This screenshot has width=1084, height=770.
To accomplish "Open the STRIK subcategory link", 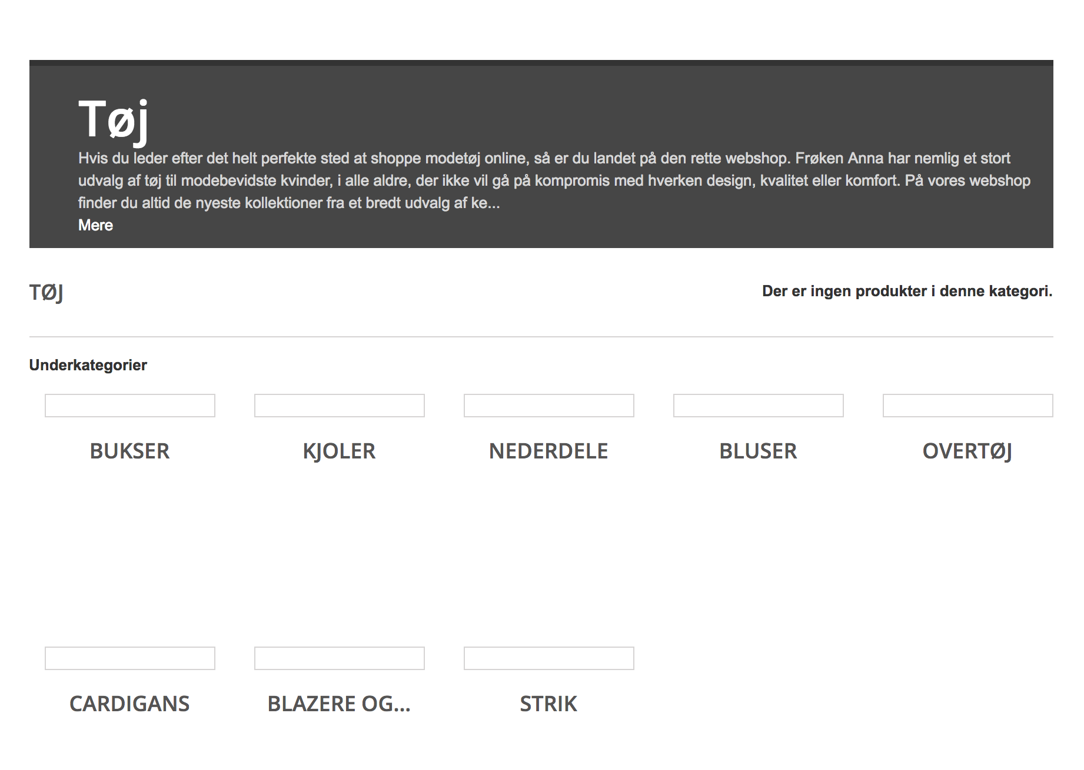I will (548, 704).
